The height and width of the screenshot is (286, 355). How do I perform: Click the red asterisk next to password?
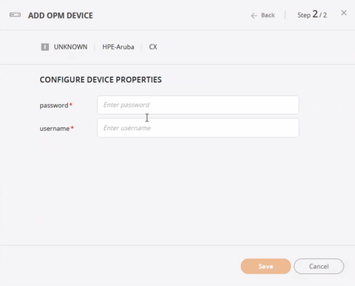[x=71, y=105]
